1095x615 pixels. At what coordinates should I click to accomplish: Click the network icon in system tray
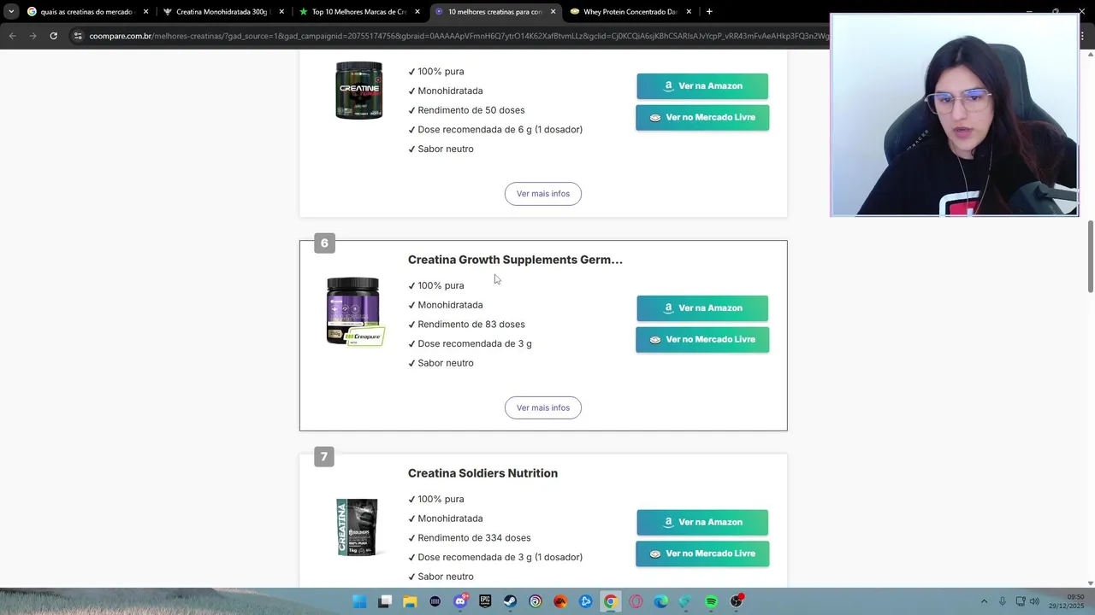(1020, 601)
